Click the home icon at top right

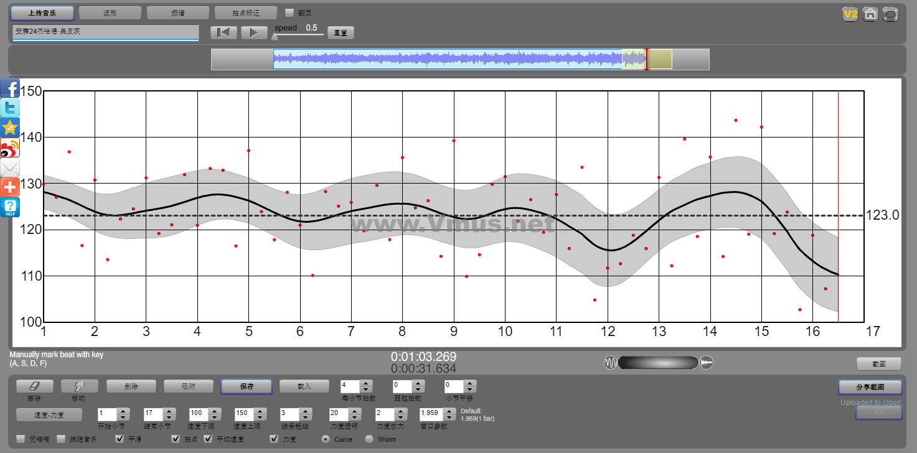click(870, 14)
